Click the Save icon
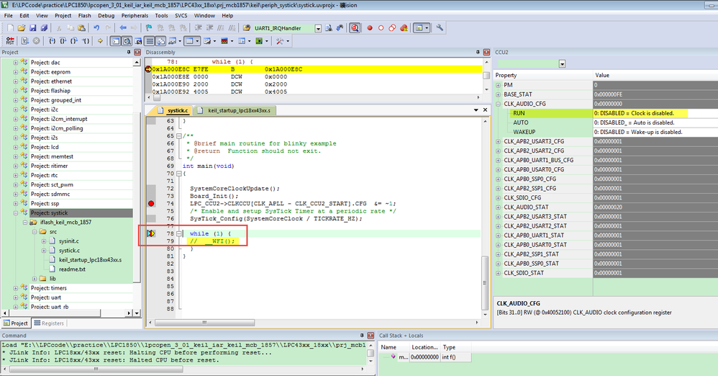 click(x=32, y=28)
